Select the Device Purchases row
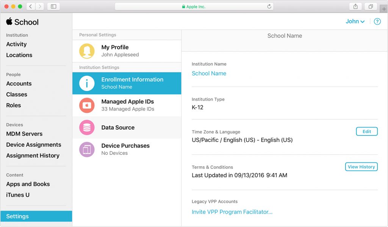388x227 pixels. pyautogui.click(x=127, y=149)
